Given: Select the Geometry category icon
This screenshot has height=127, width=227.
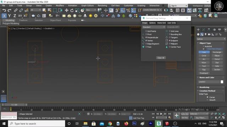Looking at the screenshot, I should (198, 35).
